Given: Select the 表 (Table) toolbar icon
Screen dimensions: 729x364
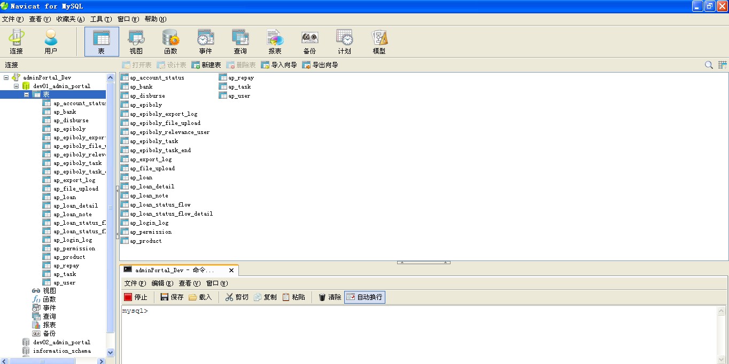Looking at the screenshot, I should 102,42.
